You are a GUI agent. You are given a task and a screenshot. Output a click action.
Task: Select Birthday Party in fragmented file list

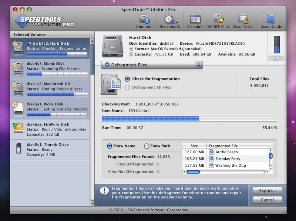pos(228,159)
